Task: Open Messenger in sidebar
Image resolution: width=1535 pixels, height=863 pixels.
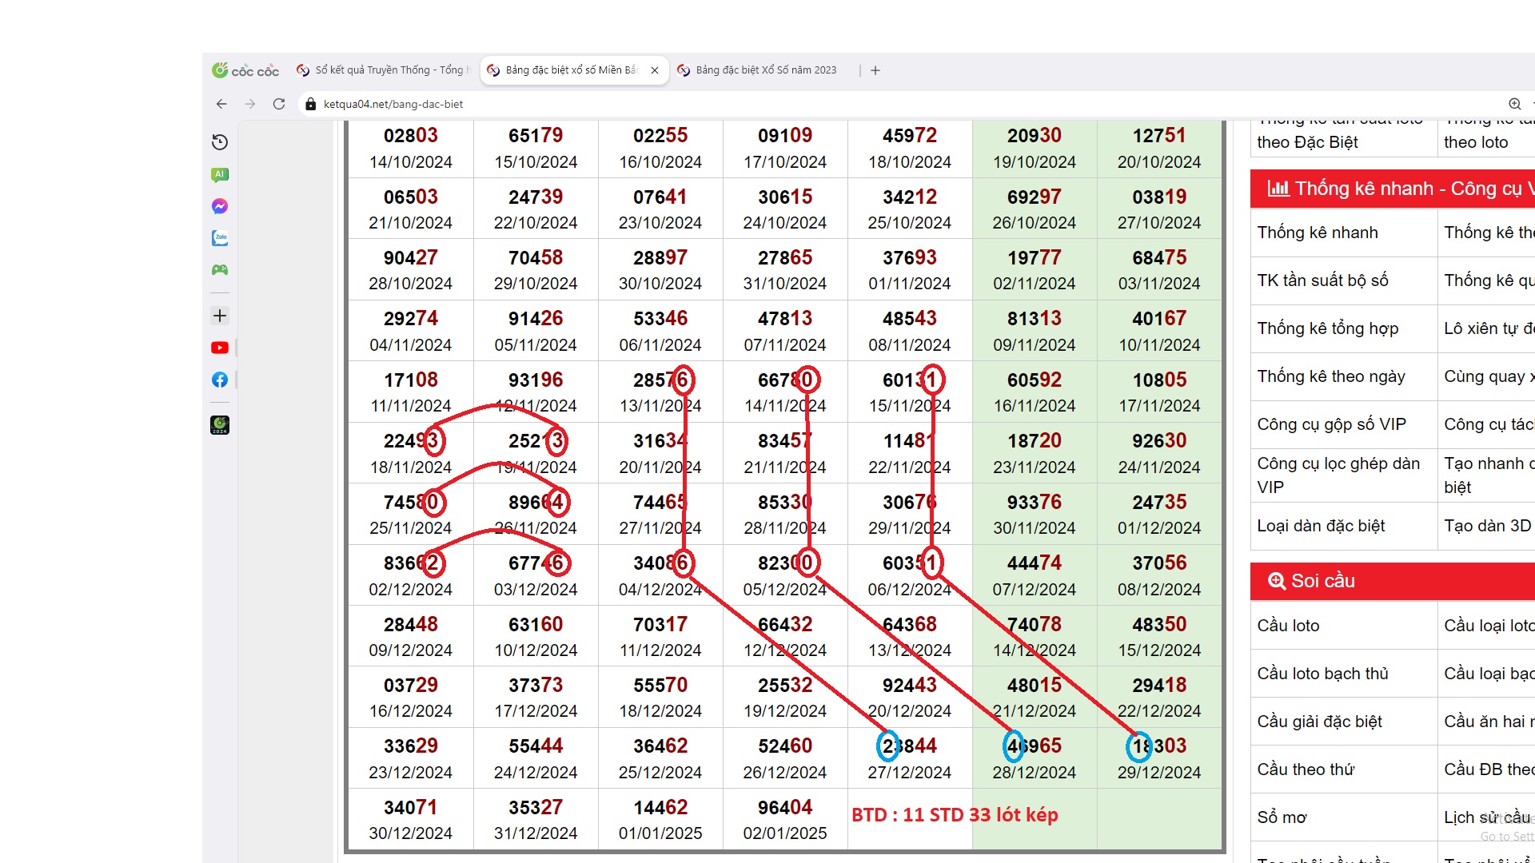Action: pos(220,206)
